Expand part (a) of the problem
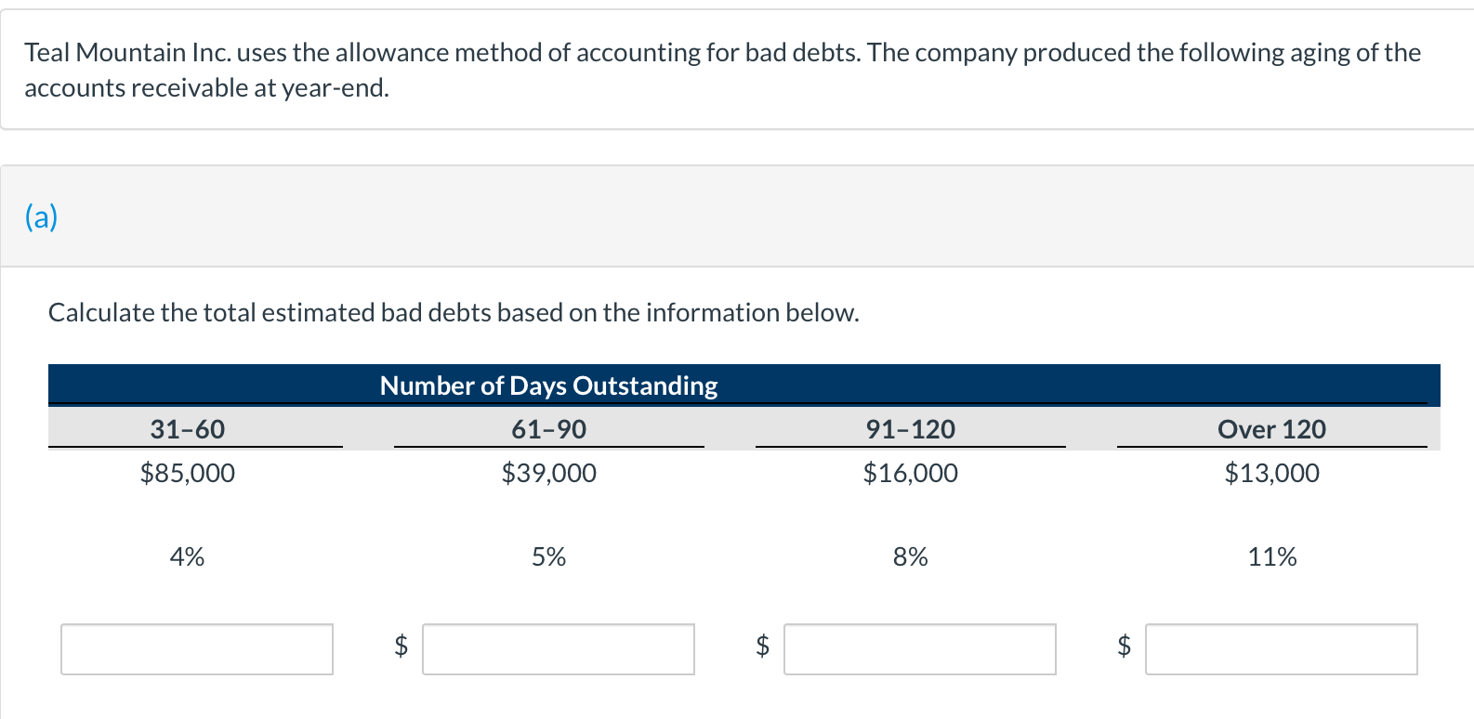 [41, 216]
